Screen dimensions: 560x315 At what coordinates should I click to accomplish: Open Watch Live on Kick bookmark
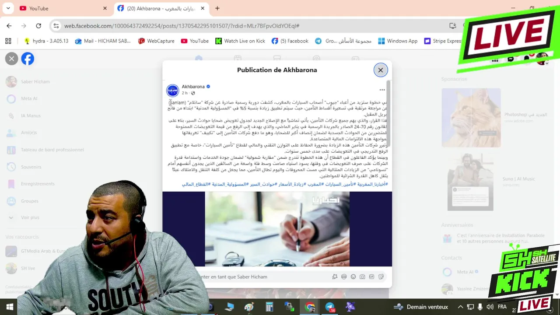tap(240, 41)
